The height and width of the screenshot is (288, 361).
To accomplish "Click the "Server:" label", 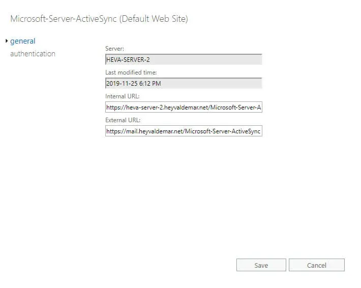I will coord(114,49).
